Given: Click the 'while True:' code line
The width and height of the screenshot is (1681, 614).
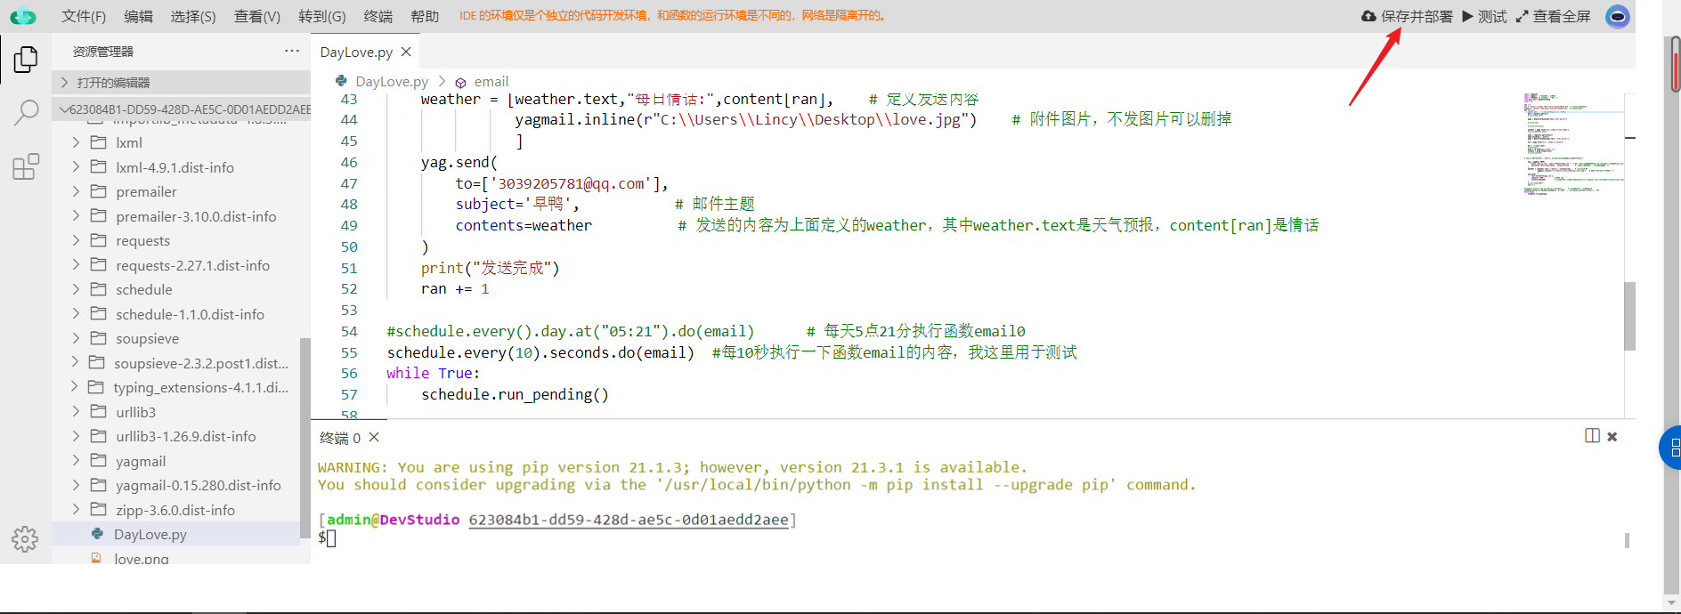Looking at the screenshot, I should (x=433, y=373).
